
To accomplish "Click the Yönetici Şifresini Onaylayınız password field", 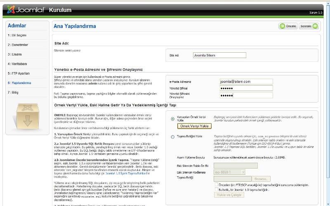I will [x=246, y=95].
